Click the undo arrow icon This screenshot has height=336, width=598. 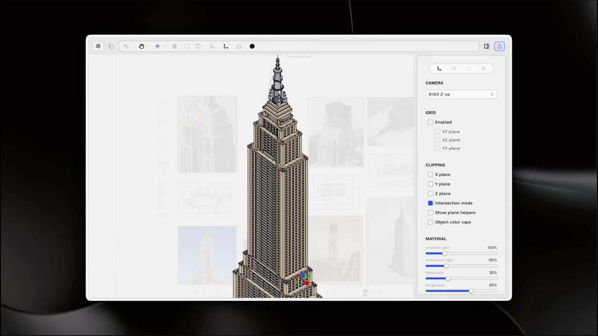pos(126,46)
